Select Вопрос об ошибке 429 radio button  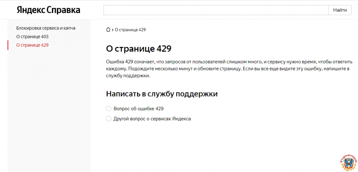pos(109,108)
